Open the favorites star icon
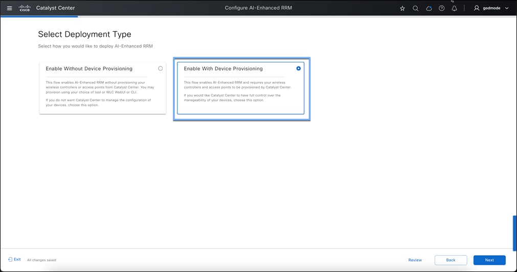The height and width of the screenshot is (272, 517). (402, 8)
